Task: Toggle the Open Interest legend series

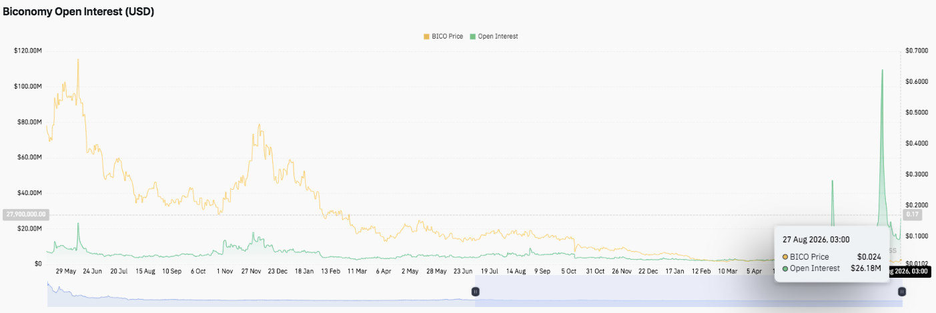Action: click(494, 37)
